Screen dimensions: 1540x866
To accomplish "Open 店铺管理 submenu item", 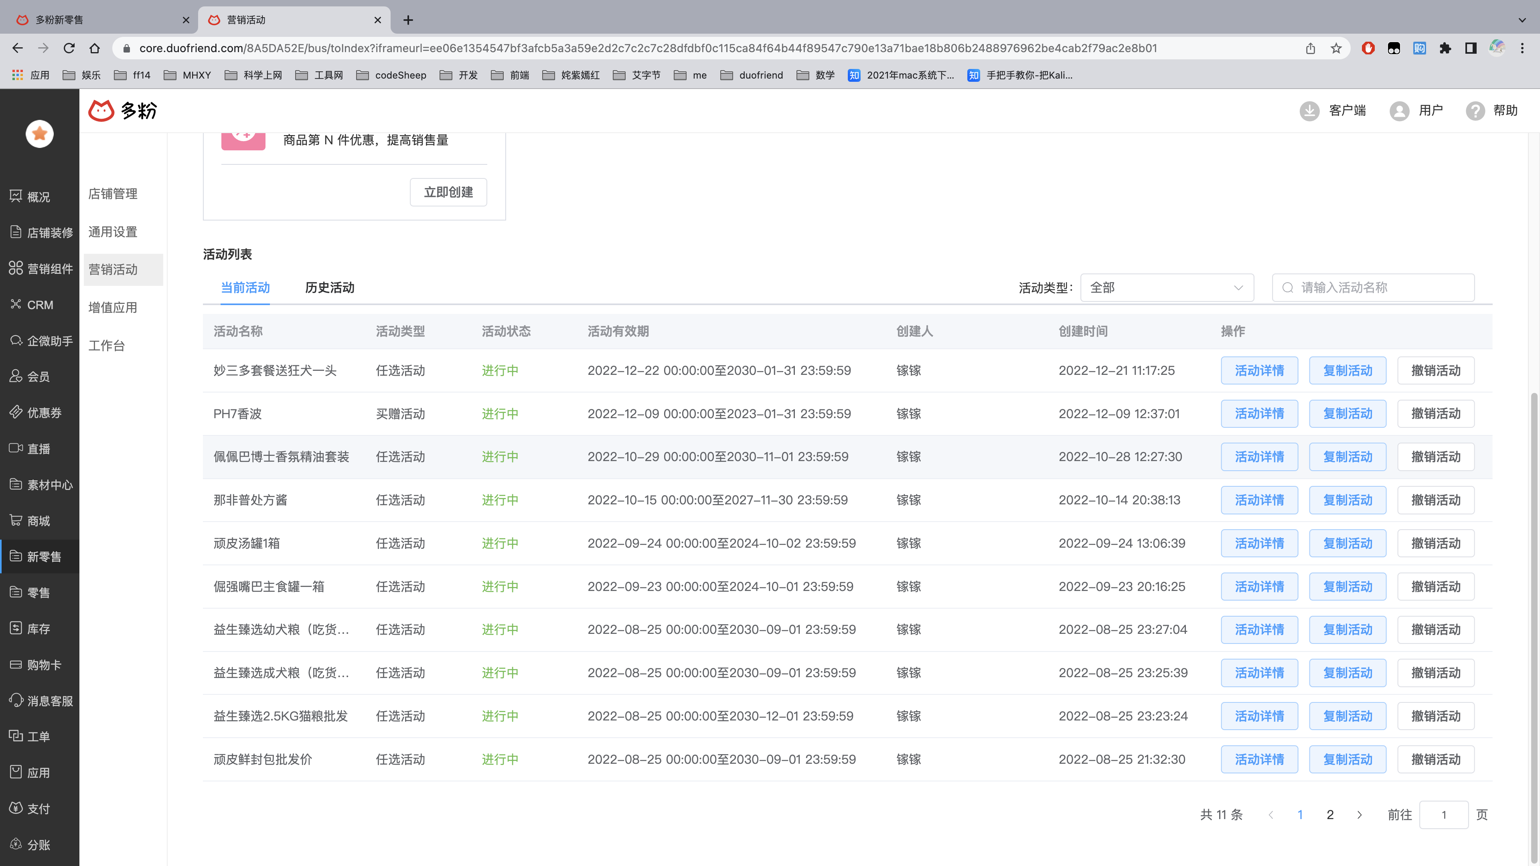I will [113, 194].
